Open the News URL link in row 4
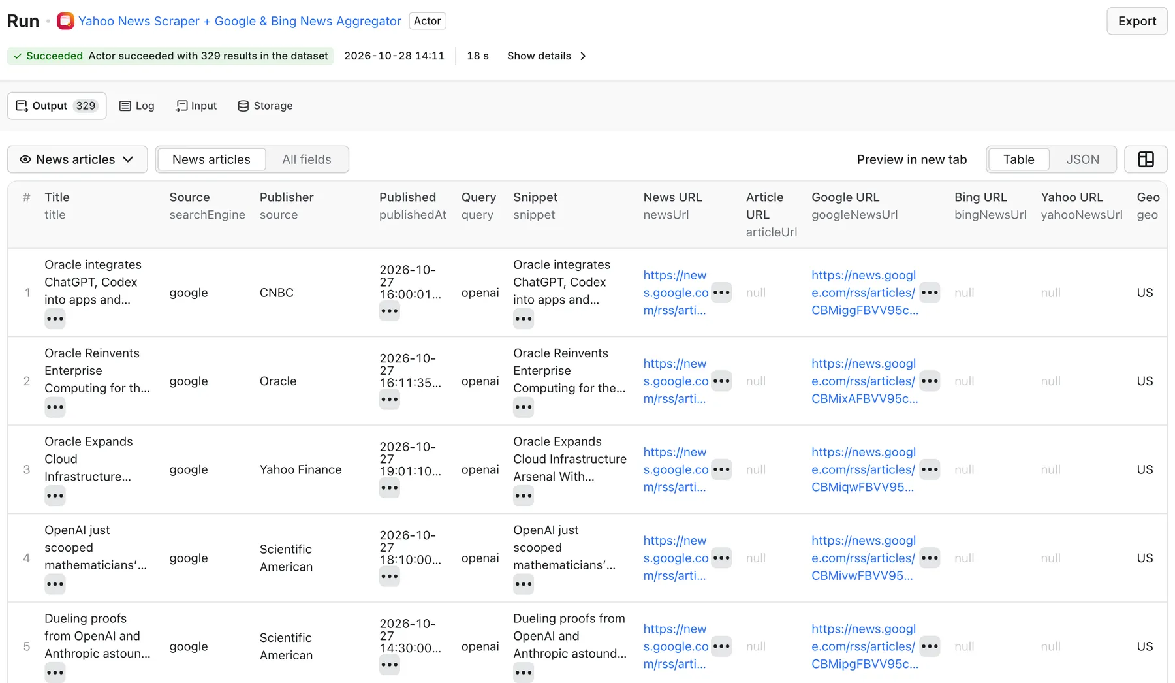The height and width of the screenshot is (683, 1175). (x=676, y=558)
